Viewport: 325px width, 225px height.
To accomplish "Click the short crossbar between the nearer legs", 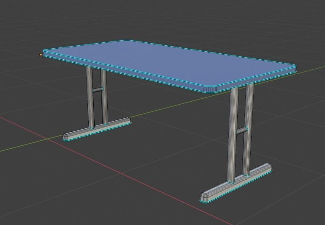I will [x=242, y=131].
